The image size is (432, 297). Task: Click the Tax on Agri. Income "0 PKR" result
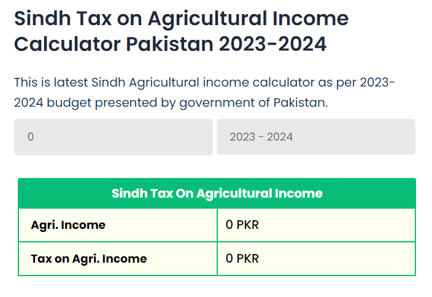(242, 259)
